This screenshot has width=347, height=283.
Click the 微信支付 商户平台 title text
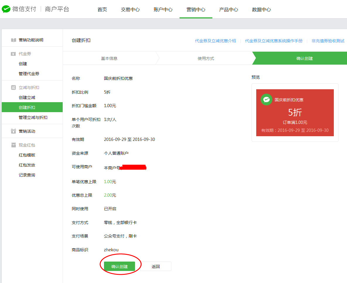tap(41, 9)
